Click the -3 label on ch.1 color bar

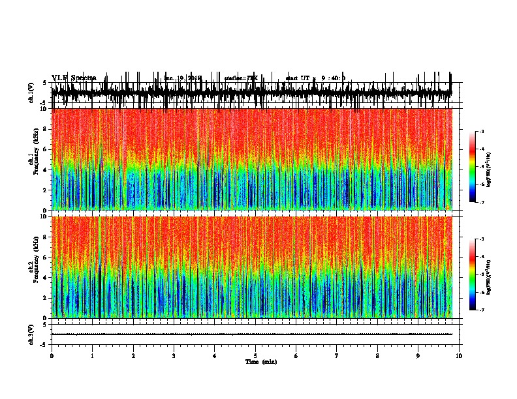[481, 132]
